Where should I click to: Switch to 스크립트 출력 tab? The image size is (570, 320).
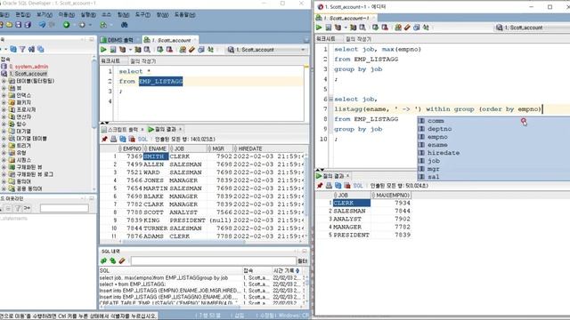point(123,130)
